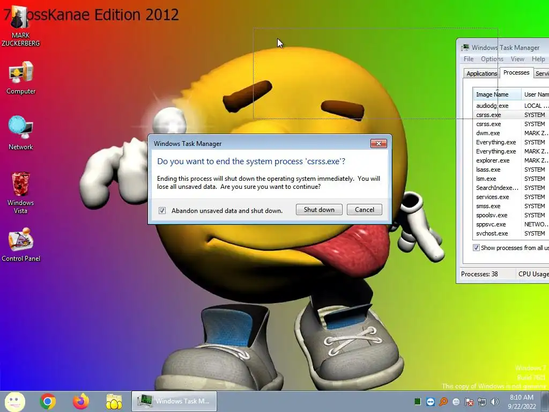Launch Firefox from the taskbar
The height and width of the screenshot is (412, 549).
pyautogui.click(x=81, y=401)
